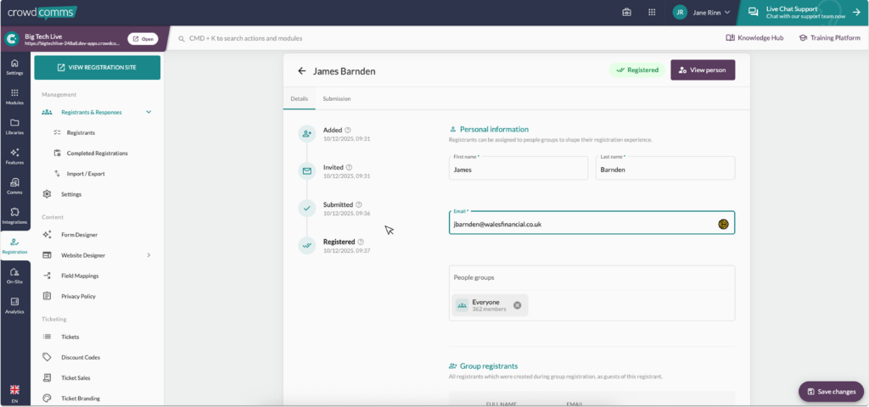The width and height of the screenshot is (869, 407).
Task: Click the Email input field
Action: (581, 224)
